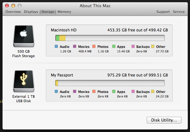
Task: Click the '24.22 GB' Other value
Action: point(162,96)
